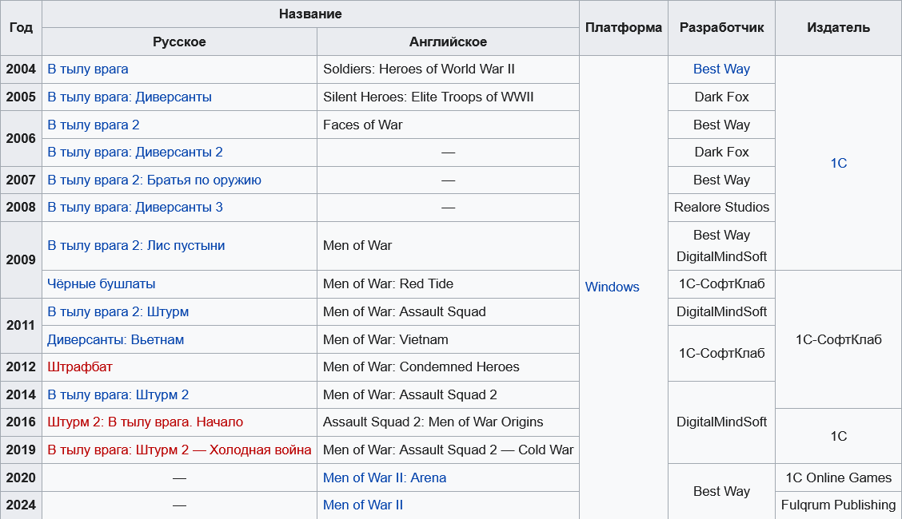The image size is (902, 519).
Task: Click «В тылу врага: Диверсанты 3» link
Action: [x=135, y=208]
